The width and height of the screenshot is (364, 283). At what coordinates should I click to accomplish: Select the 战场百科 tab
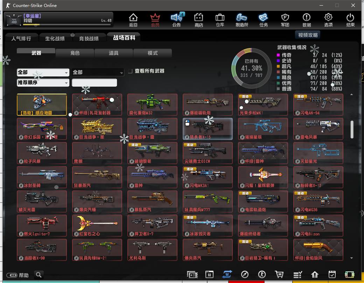point(124,38)
